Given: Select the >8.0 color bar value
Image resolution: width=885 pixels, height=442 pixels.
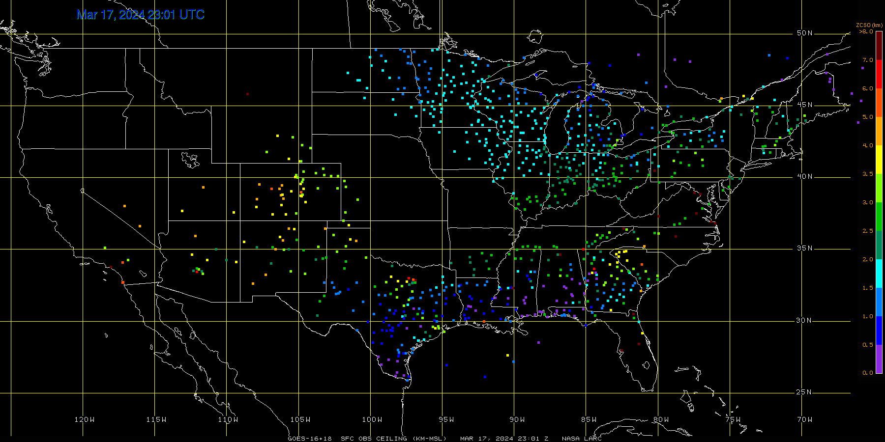Looking at the screenshot, I should point(866,31).
